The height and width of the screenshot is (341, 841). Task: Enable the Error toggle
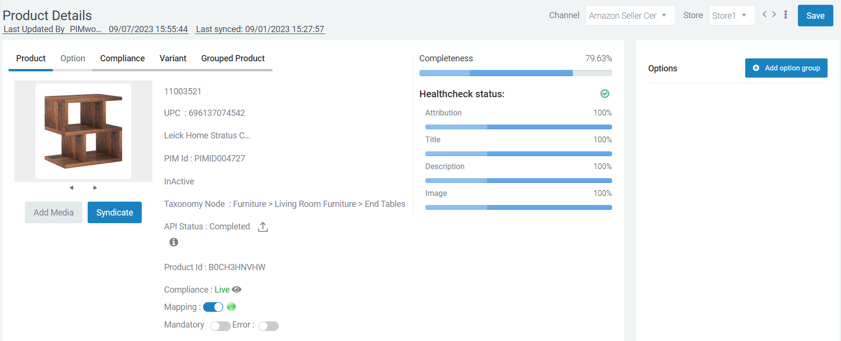[x=269, y=326]
